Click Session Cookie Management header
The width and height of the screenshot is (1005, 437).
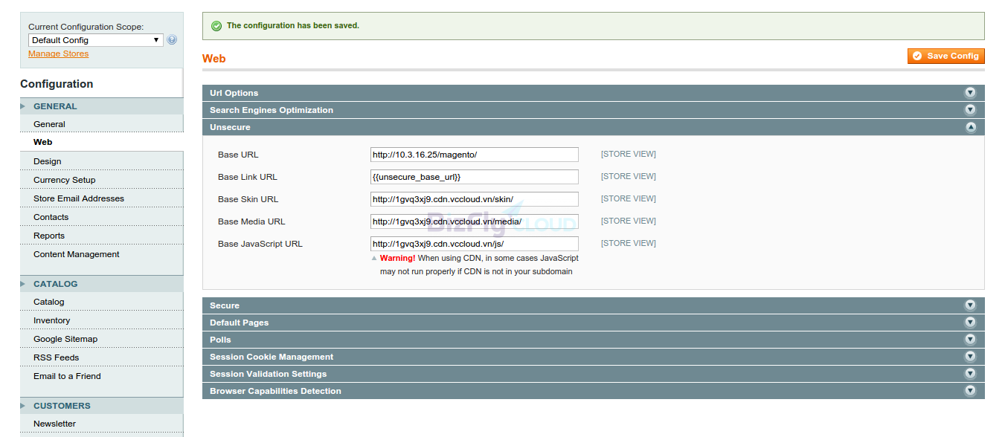point(593,357)
